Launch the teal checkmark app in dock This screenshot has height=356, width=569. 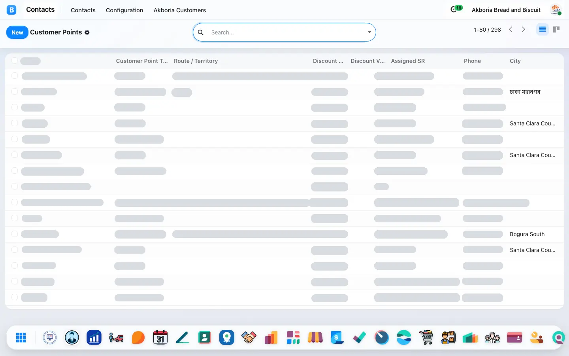pyautogui.click(x=360, y=337)
